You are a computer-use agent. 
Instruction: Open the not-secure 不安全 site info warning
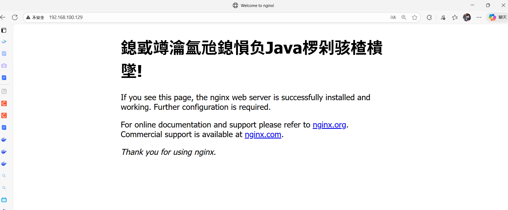(x=35, y=17)
